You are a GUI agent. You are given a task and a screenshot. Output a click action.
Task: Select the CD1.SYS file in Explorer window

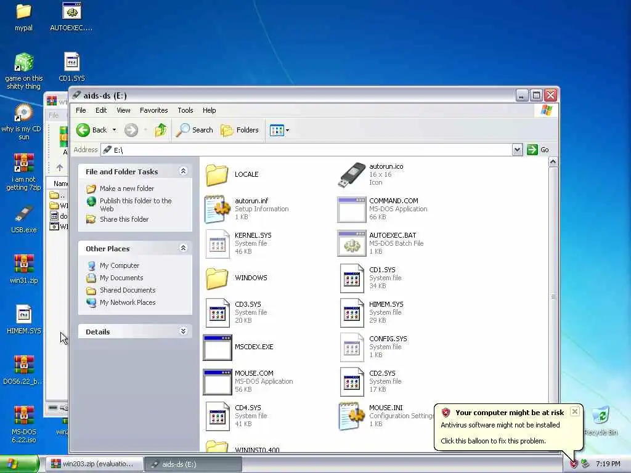[370, 278]
